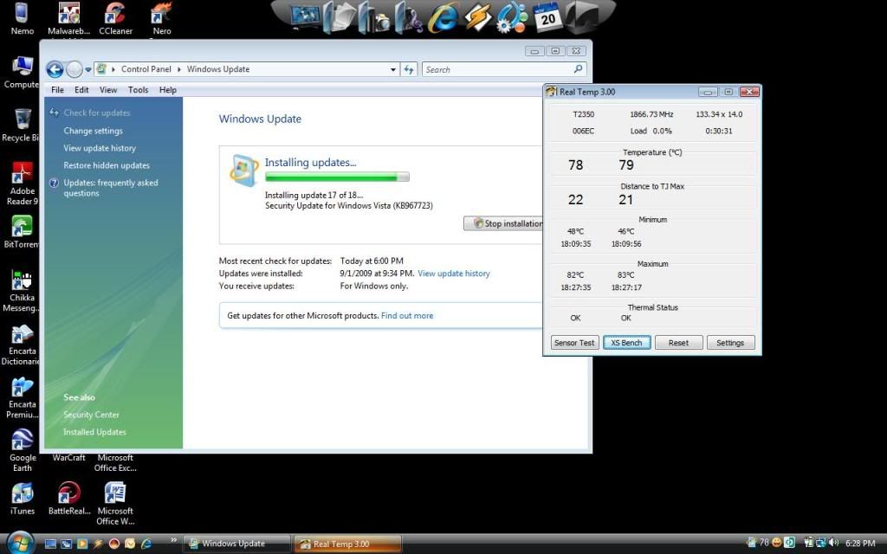Viewport: 887px width, 554px height.
Task: Click the monitor icon in the top dock
Action: [306, 16]
